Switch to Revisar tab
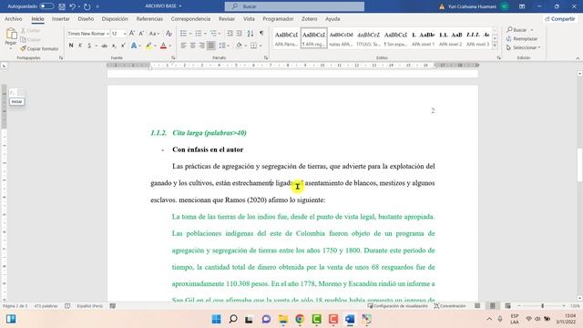 227,18
